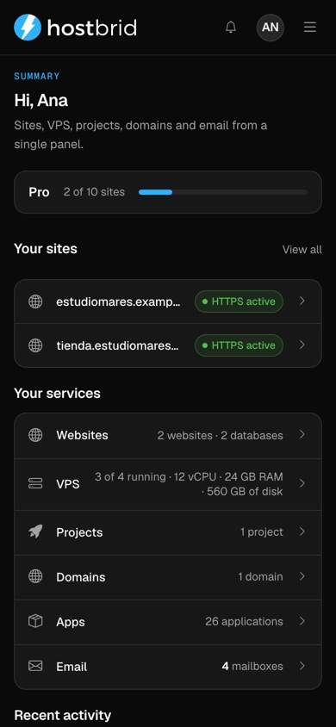Image resolution: width=336 pixels, height=727 pixels.
Task: Click the 'Hi, Ana' greeting heading
Action: [41, 100]
